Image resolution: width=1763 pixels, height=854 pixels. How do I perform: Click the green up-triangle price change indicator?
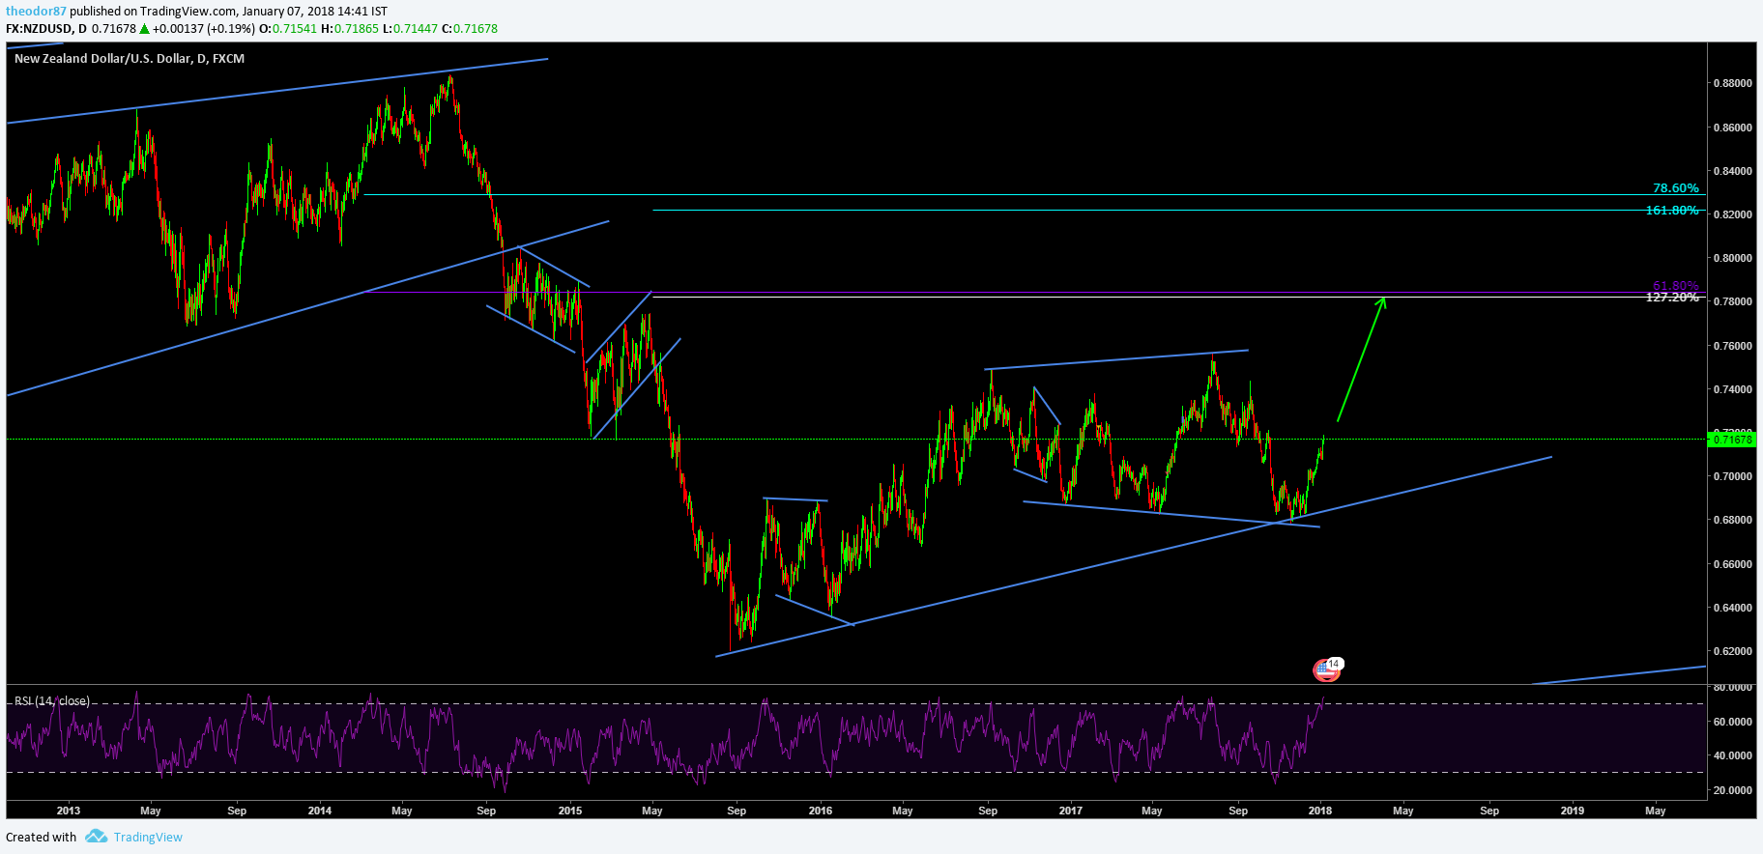[x=144, y=29]
